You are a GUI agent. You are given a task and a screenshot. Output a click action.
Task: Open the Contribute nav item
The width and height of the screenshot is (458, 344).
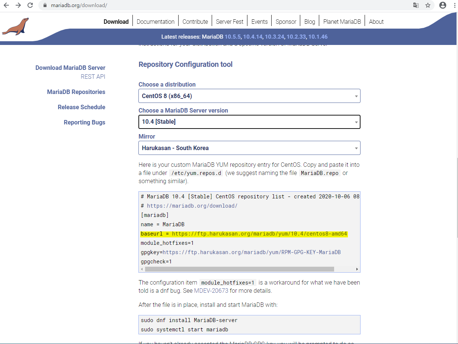pyautogui.click(x=195, y=22)
